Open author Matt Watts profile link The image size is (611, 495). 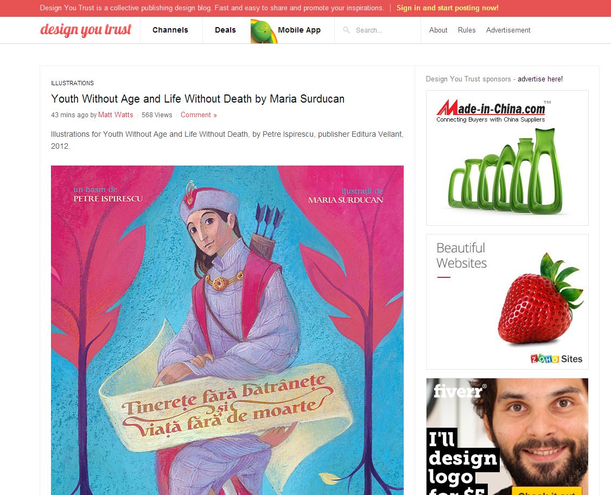click(x=116, y=115)
